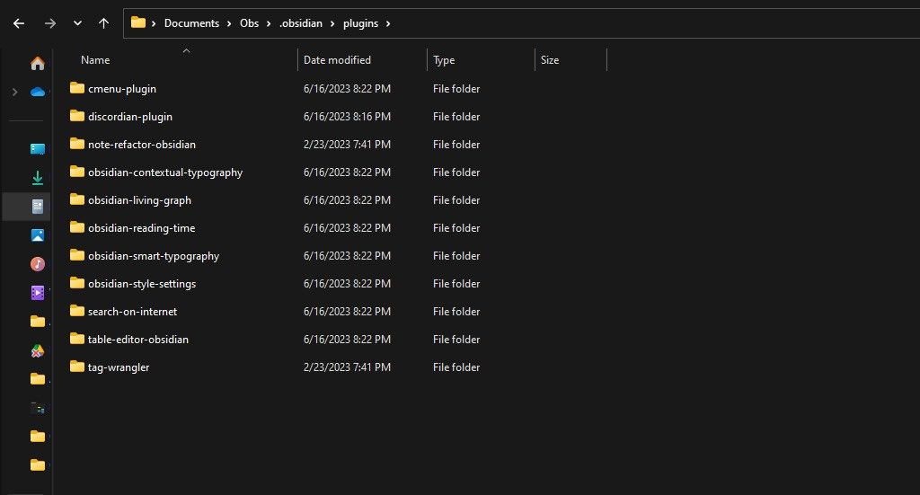Navigate to .obsidian in the breadcrumb
Image resolution: width=920 pixels, height=495 pixels.
301,23
